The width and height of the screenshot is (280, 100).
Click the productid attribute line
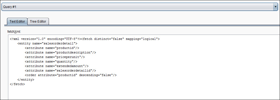[52, 48]
